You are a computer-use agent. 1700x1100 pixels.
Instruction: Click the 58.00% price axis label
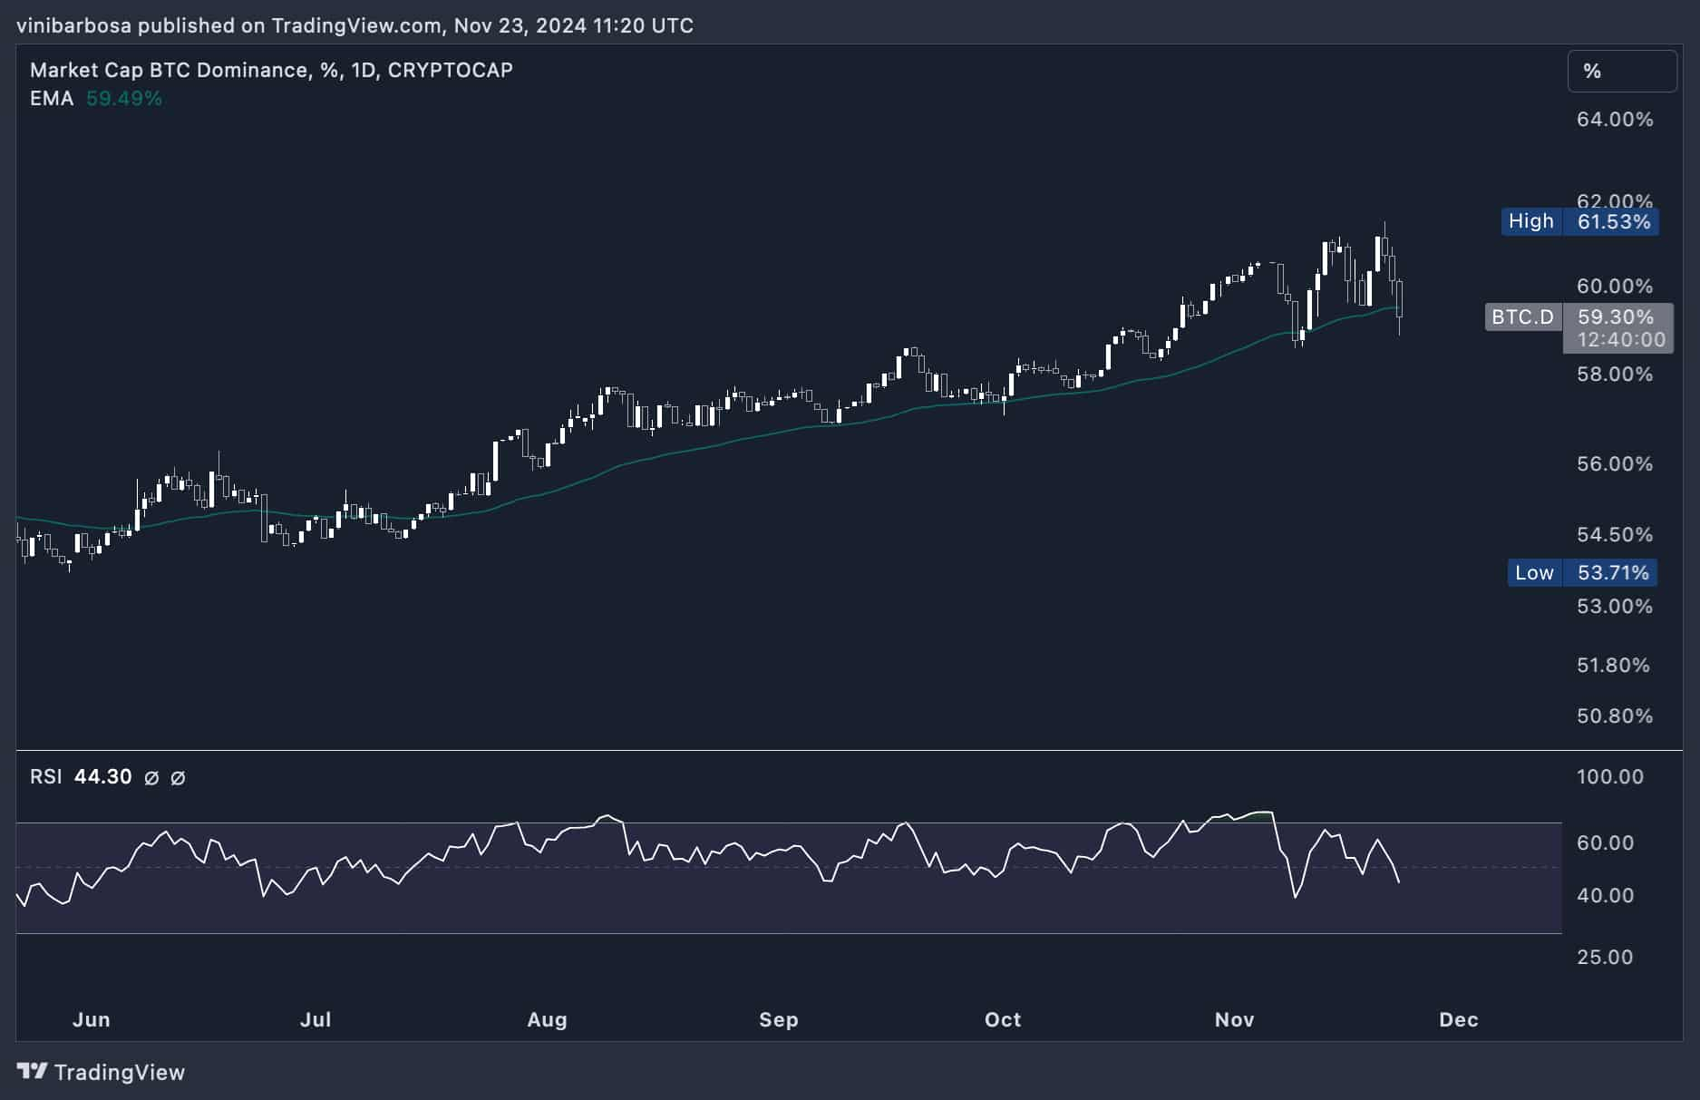tap(1615, 375)
